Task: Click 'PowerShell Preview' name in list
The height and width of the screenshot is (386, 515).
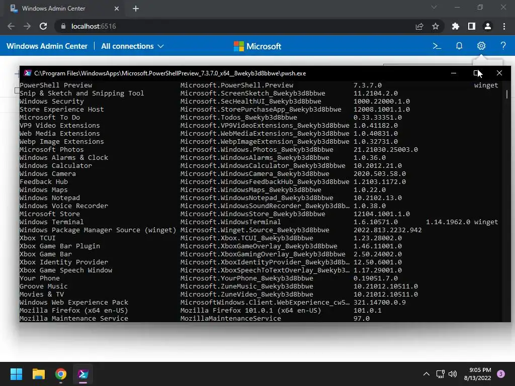Action: coord(56,85)
